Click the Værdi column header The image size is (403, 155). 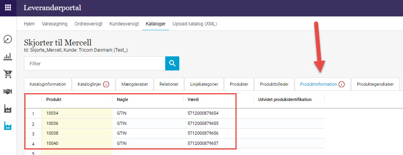click(x=193, y=99)
